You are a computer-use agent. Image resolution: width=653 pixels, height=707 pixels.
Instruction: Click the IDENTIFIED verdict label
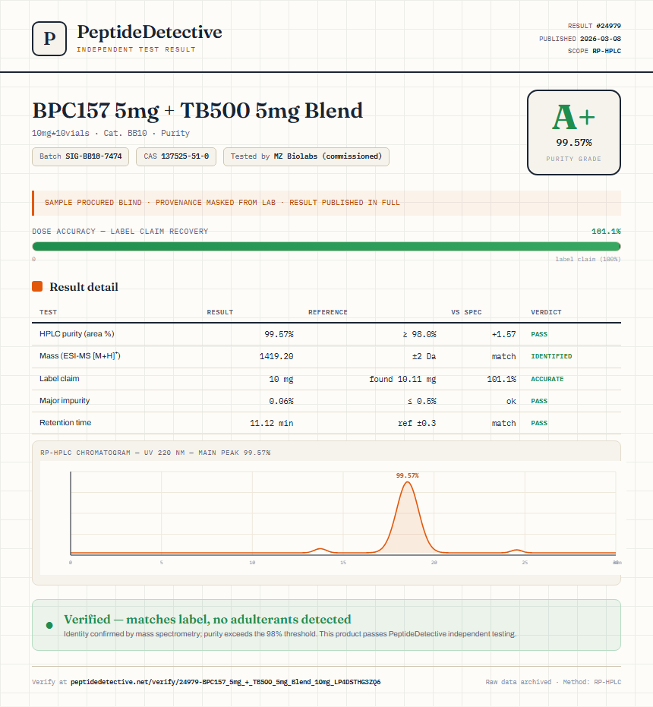[x=551, y=356]
